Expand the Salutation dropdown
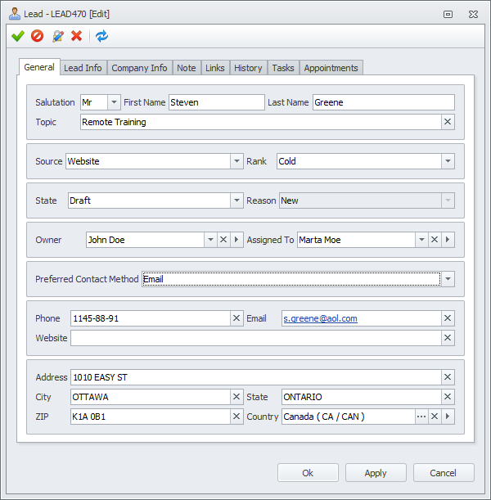Viewport: 491px width, 500px height. point(114,102)
